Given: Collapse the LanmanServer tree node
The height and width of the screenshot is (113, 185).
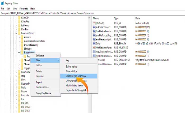Looking at the screenshot, I should coord(16,33).
